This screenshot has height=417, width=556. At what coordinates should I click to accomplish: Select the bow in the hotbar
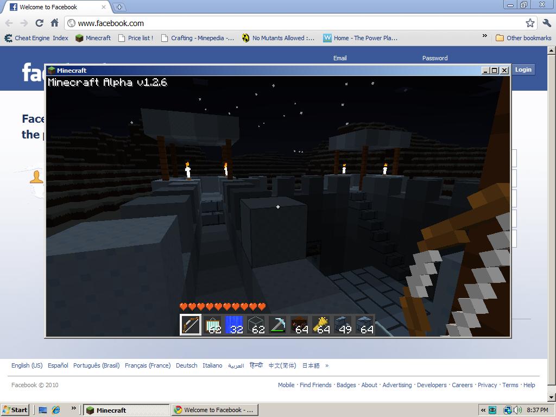point(191,325)
